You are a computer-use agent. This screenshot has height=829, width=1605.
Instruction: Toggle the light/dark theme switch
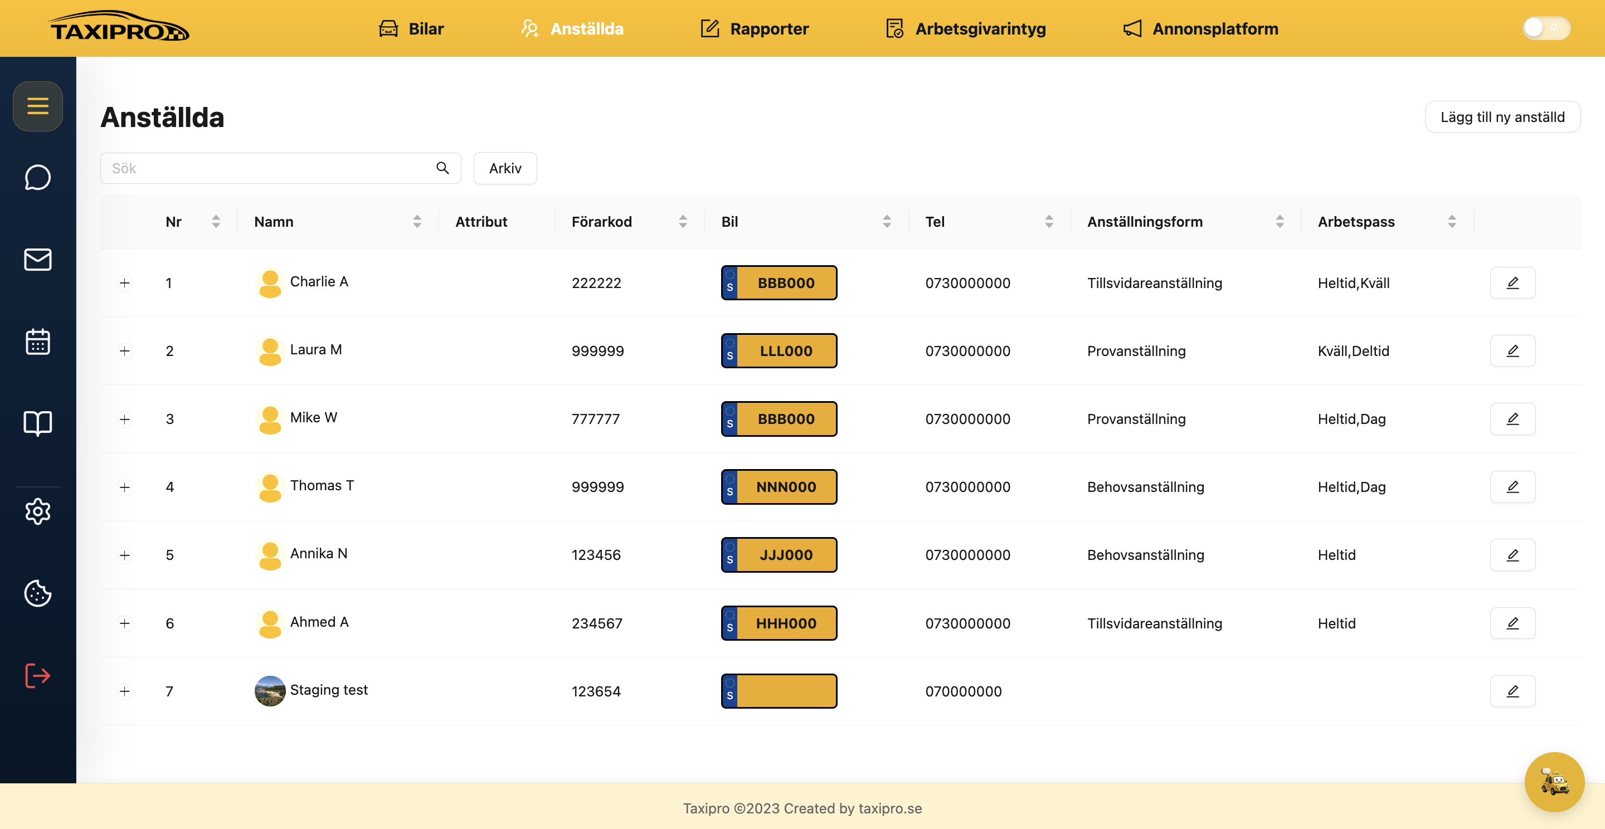1546,28
